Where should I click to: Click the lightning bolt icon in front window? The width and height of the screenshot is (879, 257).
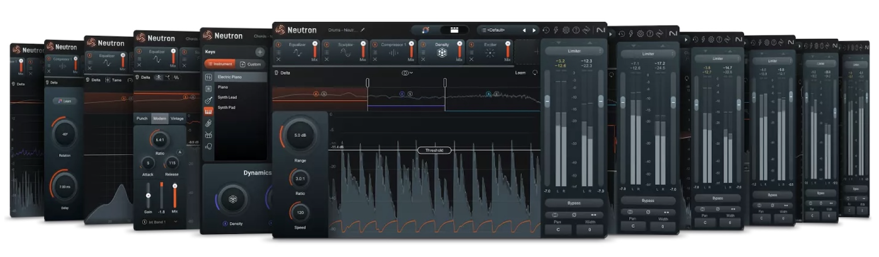pos(556,30)
